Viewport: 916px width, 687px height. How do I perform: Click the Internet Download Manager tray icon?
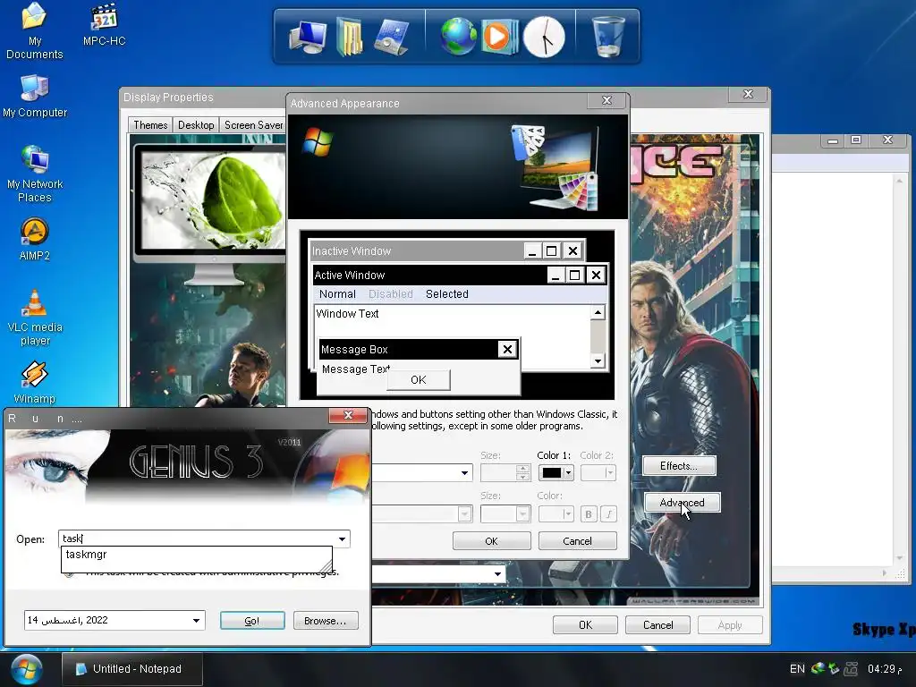click(x=818, y=668)
